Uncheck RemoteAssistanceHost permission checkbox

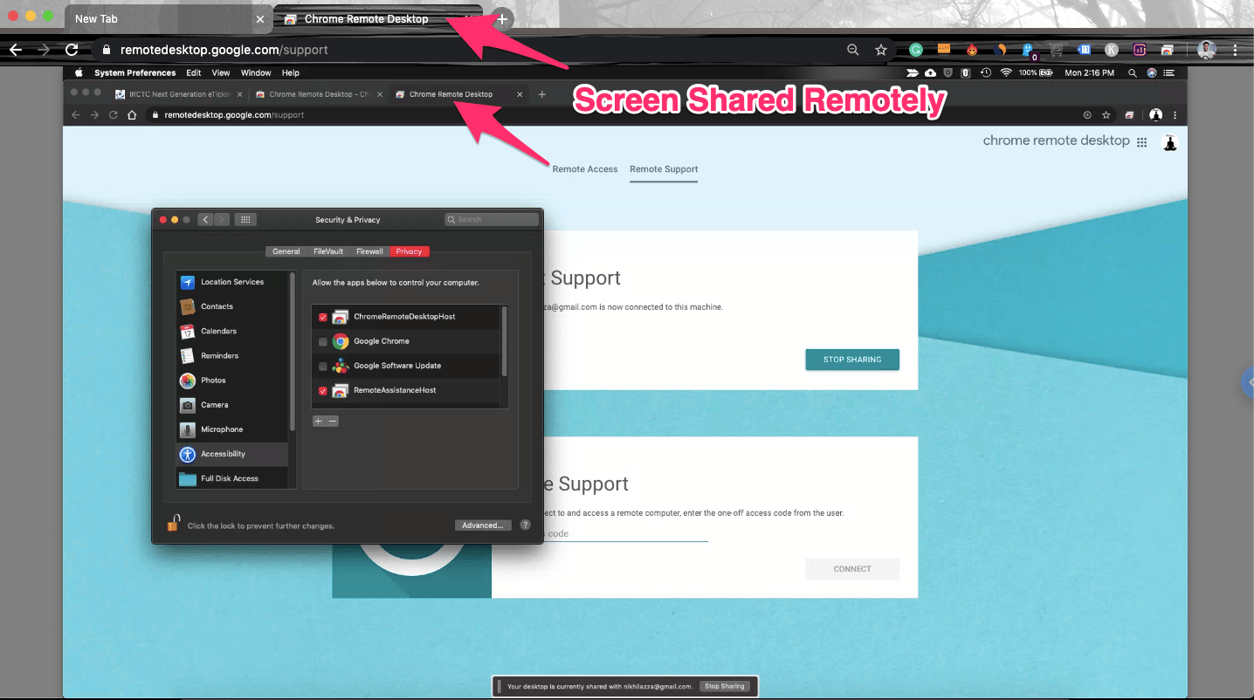pos(323,390)
